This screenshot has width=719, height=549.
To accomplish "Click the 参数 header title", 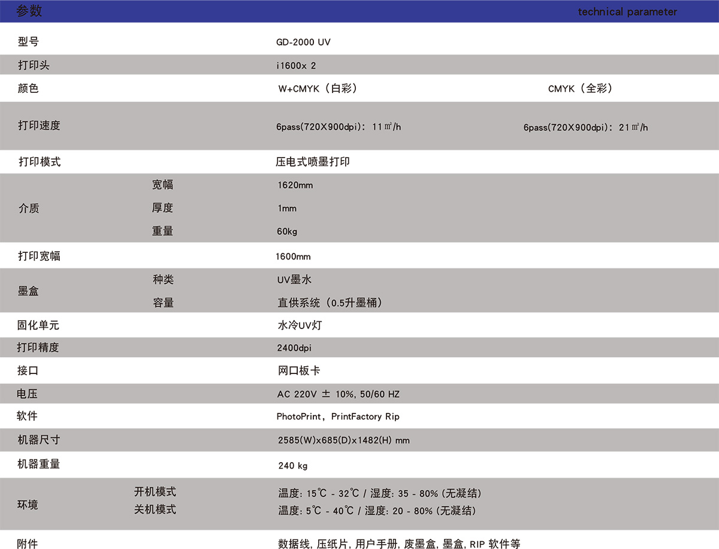I will pos(29,11).
